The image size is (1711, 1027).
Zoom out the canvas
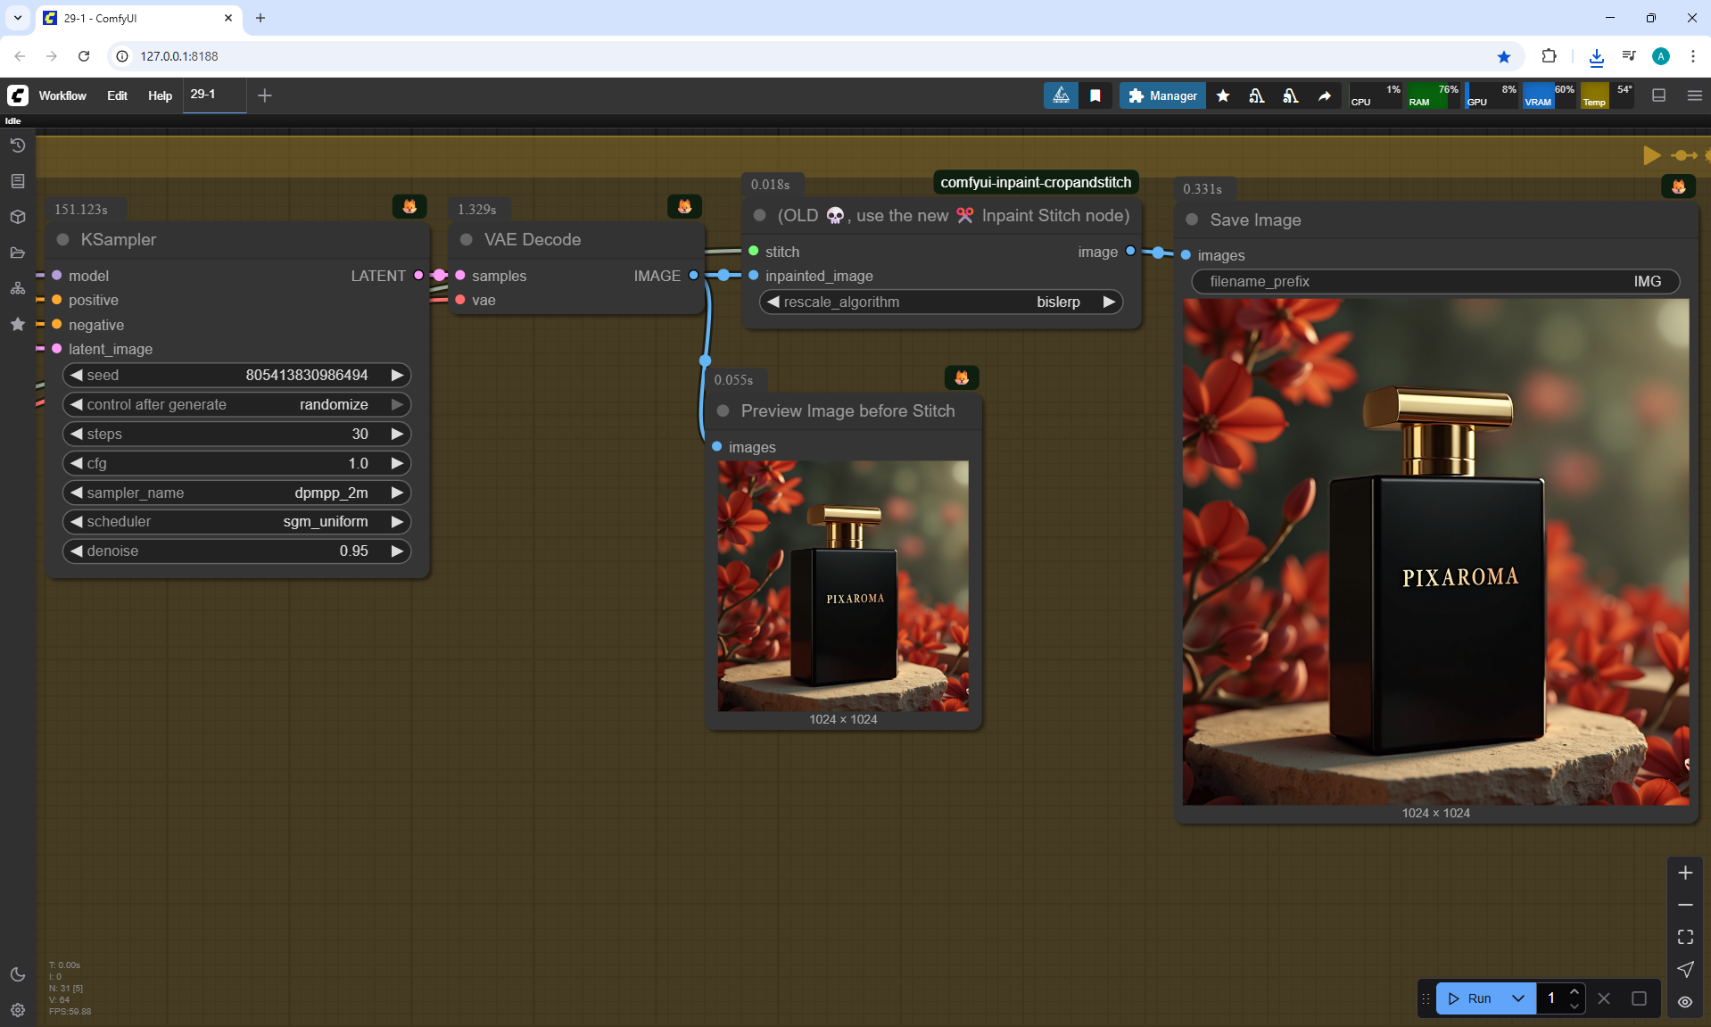point(1685,905)
